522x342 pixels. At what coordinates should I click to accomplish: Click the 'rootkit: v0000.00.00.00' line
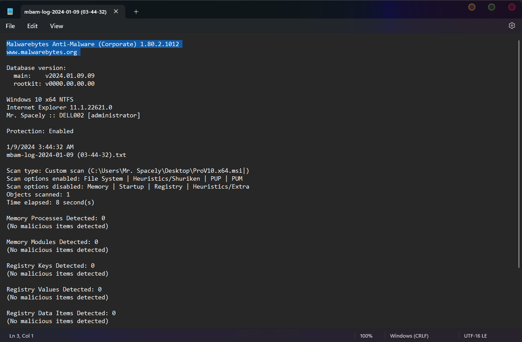coord(54,84)
